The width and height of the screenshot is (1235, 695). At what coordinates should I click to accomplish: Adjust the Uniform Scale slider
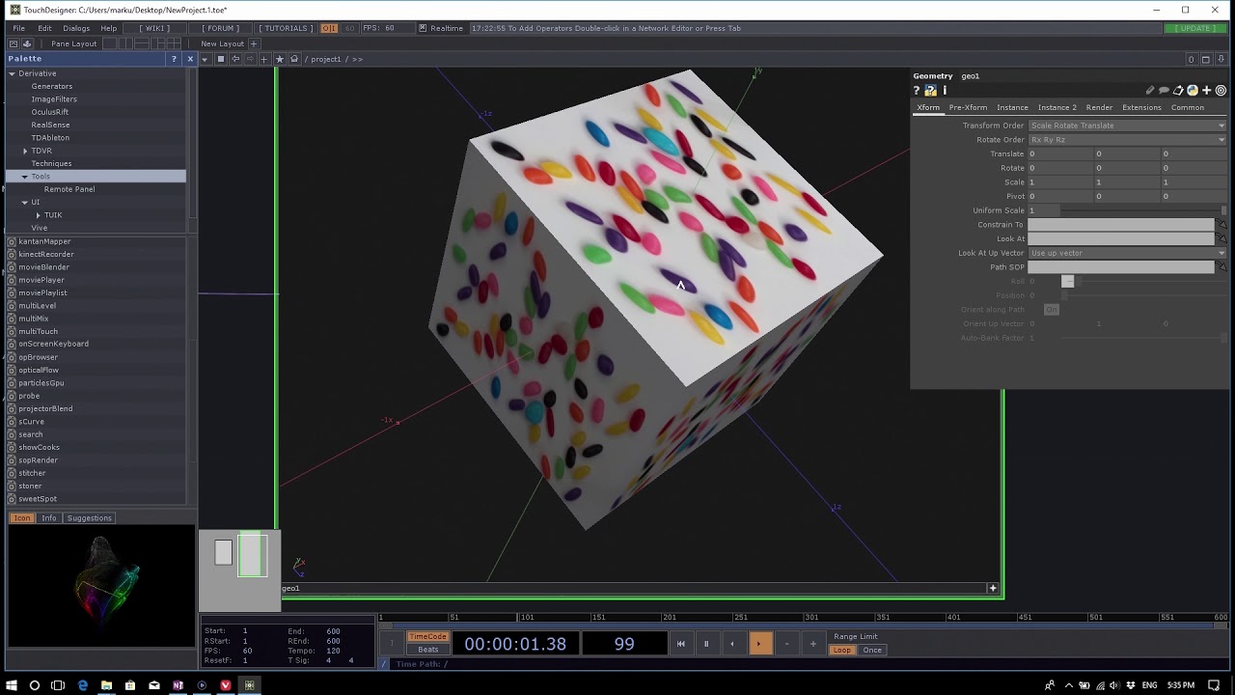1144,210
